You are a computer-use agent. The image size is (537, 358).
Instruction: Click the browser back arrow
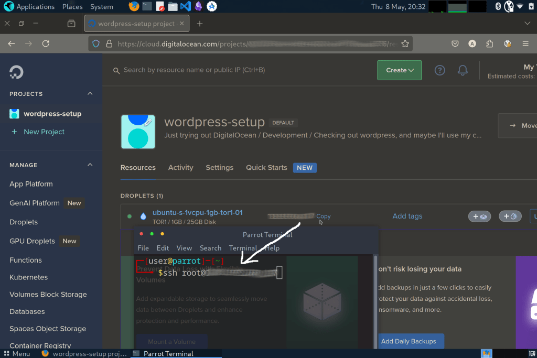(12, 44)
